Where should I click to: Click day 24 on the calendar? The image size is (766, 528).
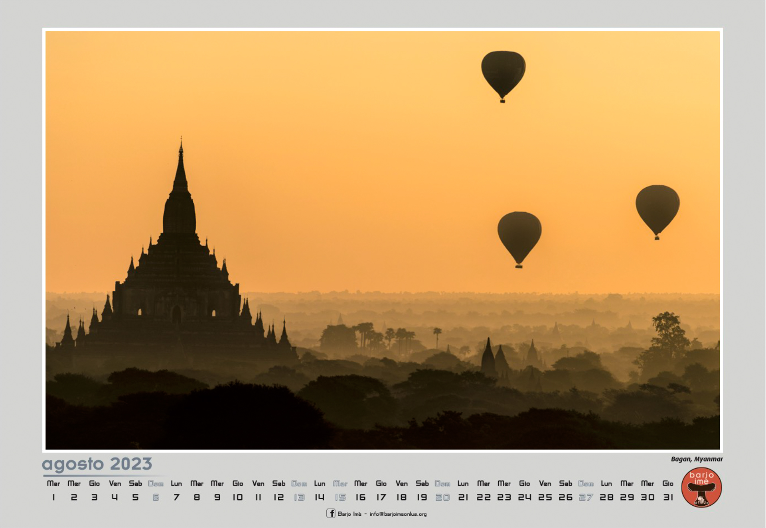tap(524, 497)
